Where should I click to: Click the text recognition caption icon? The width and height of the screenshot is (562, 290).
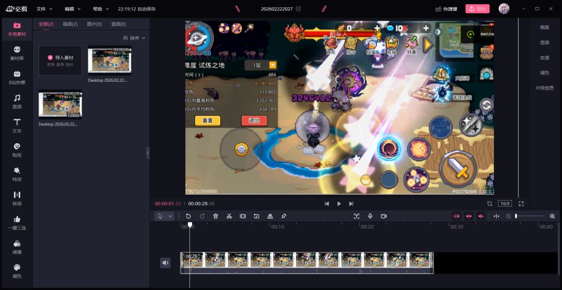point(356,216)
